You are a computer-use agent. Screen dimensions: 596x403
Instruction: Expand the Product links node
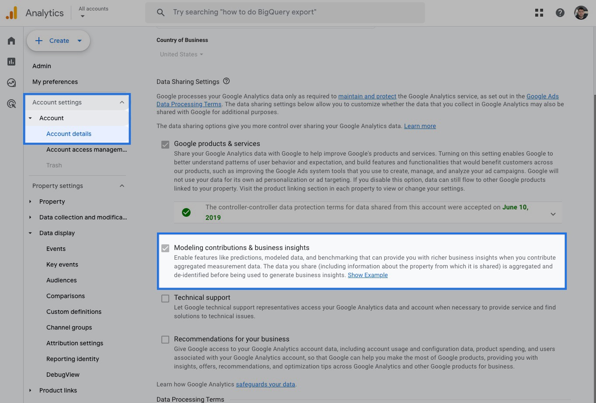(30, 390)
